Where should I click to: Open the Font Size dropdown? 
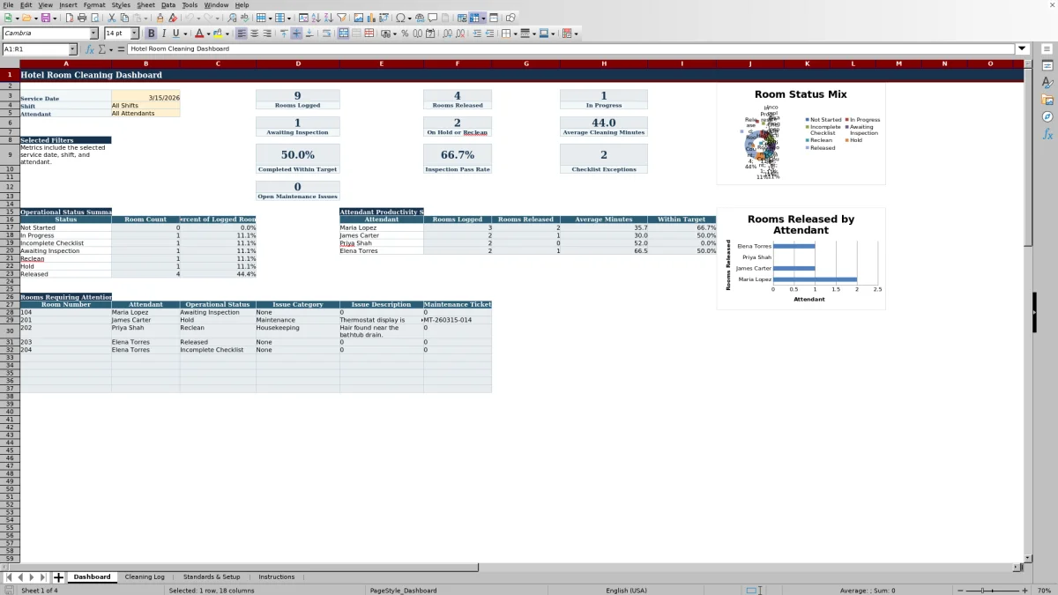click(x=134, y=33)
